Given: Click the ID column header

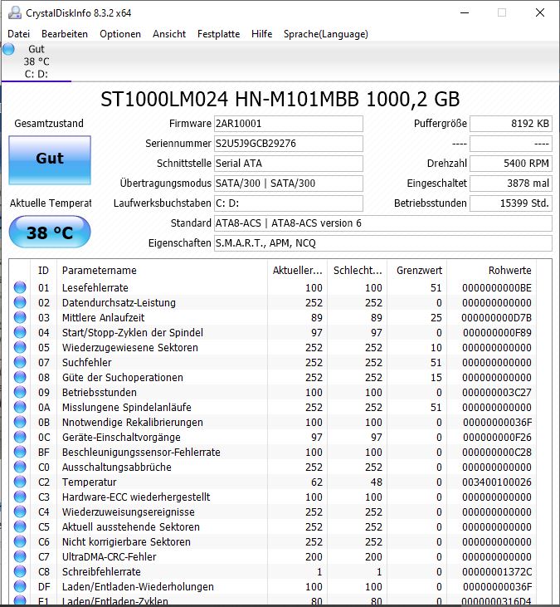Looking at the screenshot, I should (x=43, y=270).
